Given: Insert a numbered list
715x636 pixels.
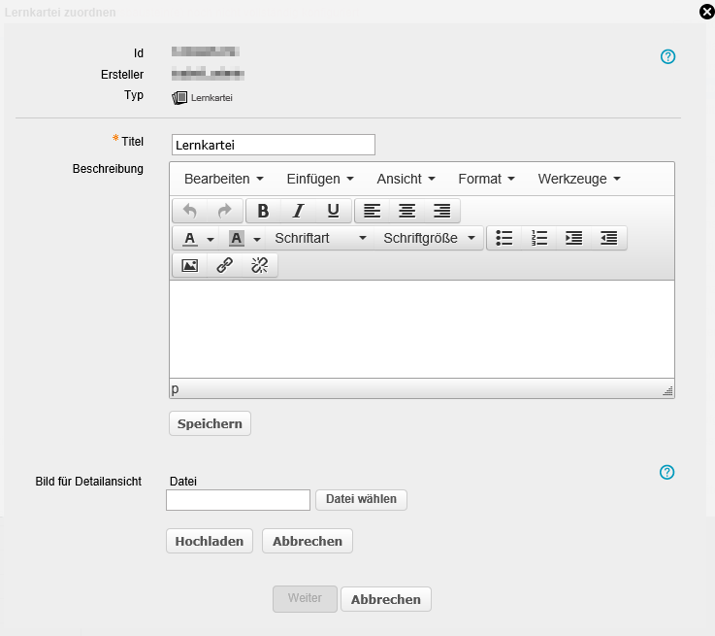Looking at the screenshot, I should (539, 238).
